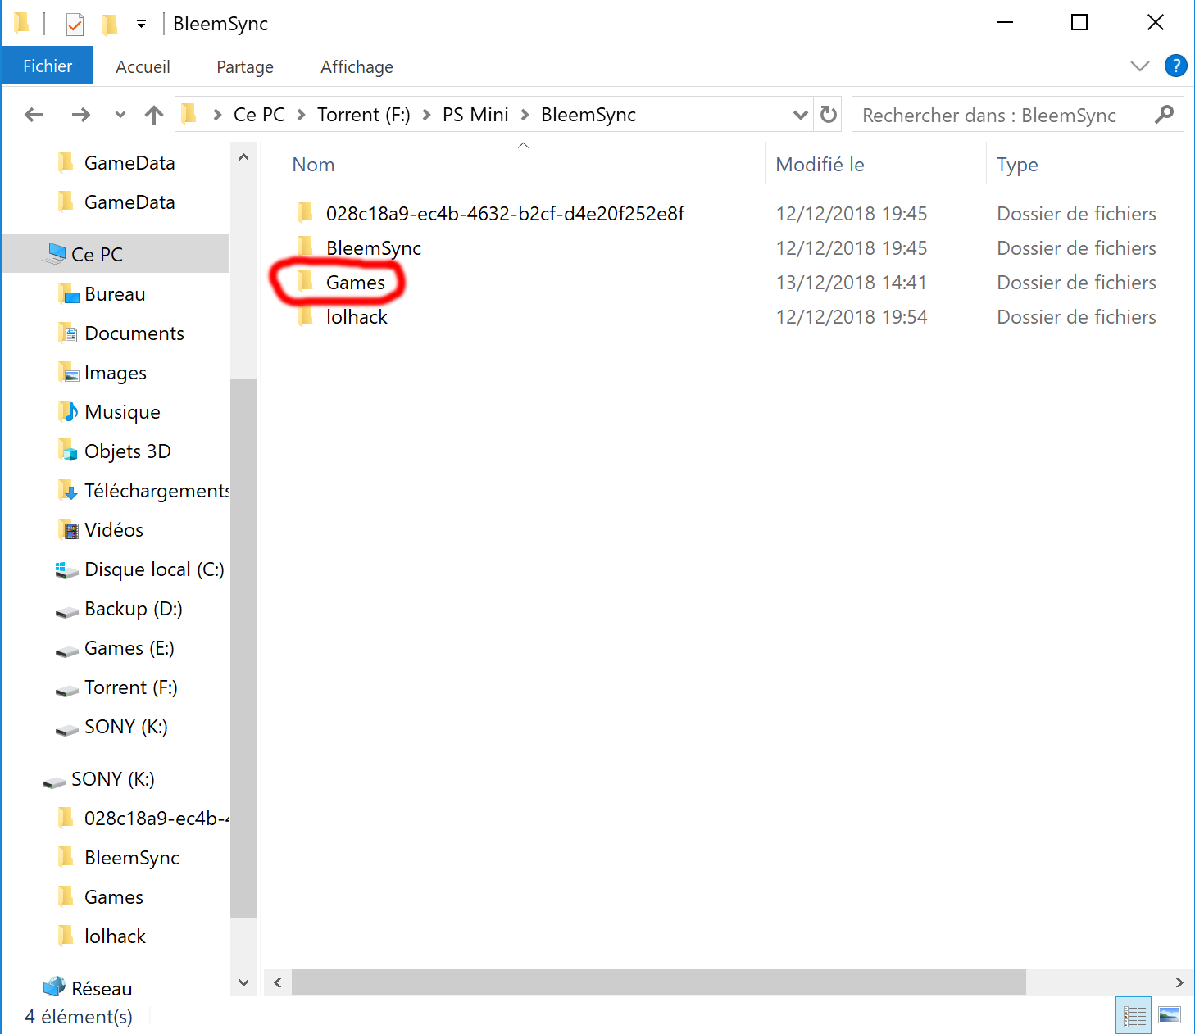Expand the address bar history dropdown
Viewport: 1195px width, 1034px height.
(x=800, y=115)
